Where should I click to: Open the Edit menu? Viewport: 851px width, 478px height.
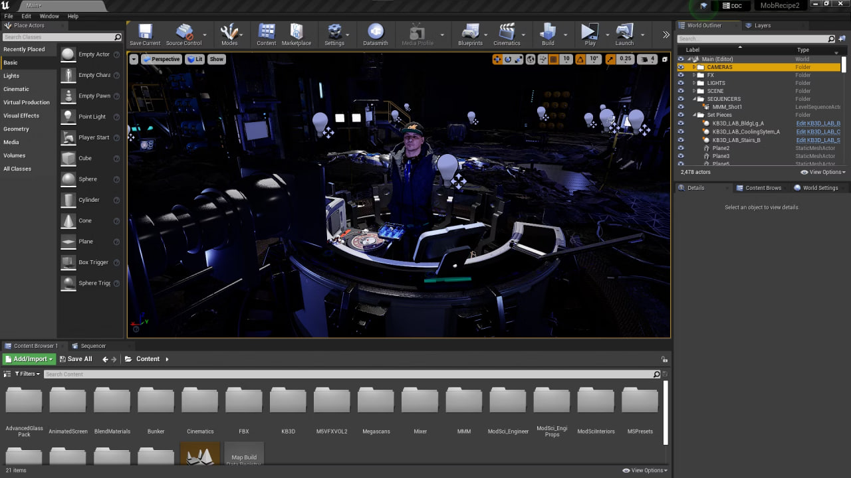(x=26, y=16)
